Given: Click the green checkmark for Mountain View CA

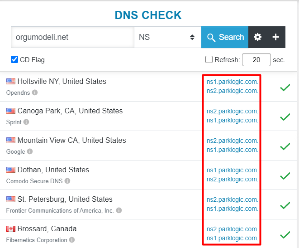Looking at the screenshot, I should [285, 146].
